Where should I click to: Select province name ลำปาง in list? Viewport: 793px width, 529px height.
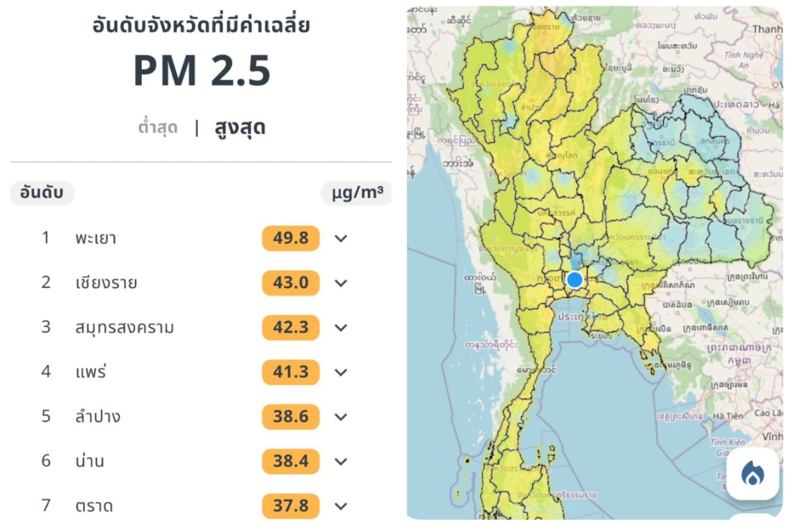(x=98, y=417)
